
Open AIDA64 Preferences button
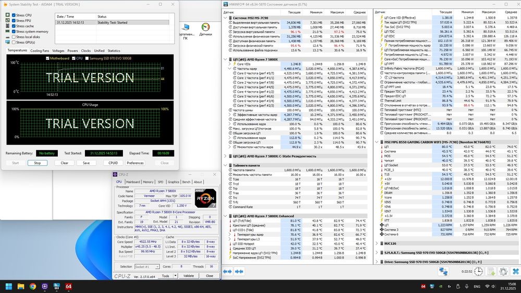tap(135, 163)
